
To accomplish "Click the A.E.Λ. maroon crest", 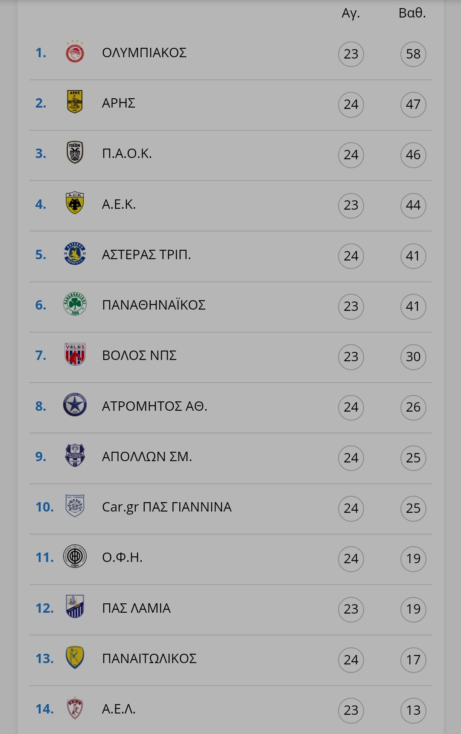I will tap(75, 708).
